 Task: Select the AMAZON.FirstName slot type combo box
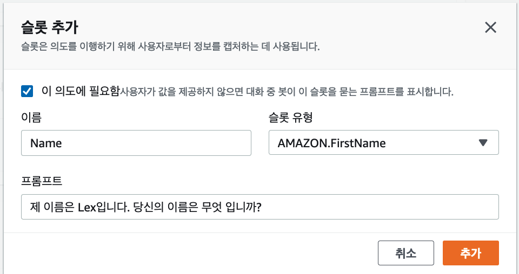pos(384,142)
